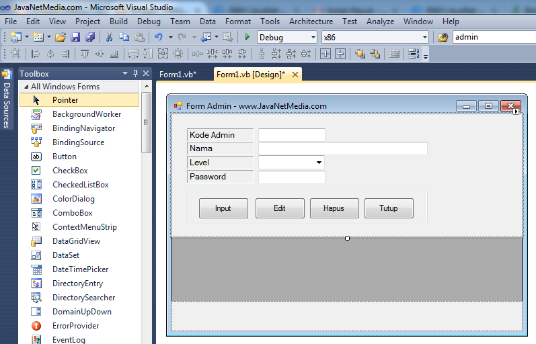The height and width of the screenshot is (344, 536).
Task: Click the Make Same Height icon
Action: (x=148, y=54)
